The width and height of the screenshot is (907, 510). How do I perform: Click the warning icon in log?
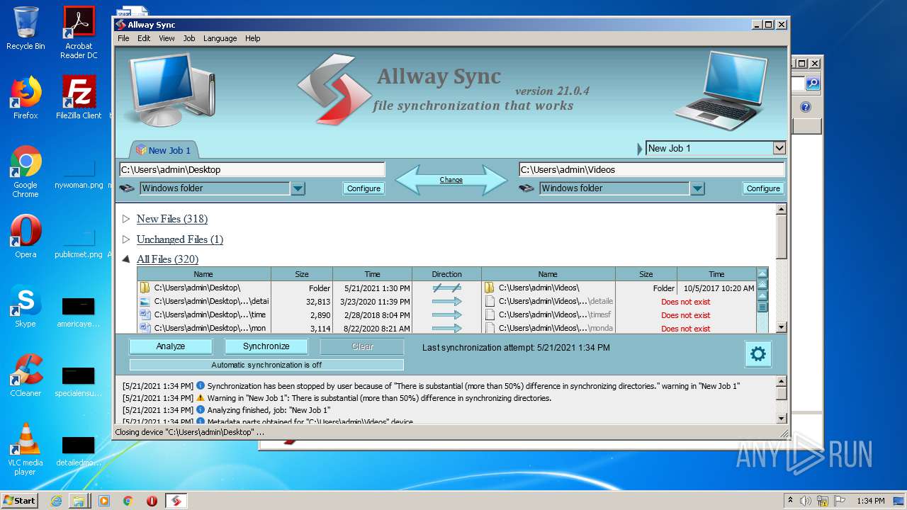point(201,398)
